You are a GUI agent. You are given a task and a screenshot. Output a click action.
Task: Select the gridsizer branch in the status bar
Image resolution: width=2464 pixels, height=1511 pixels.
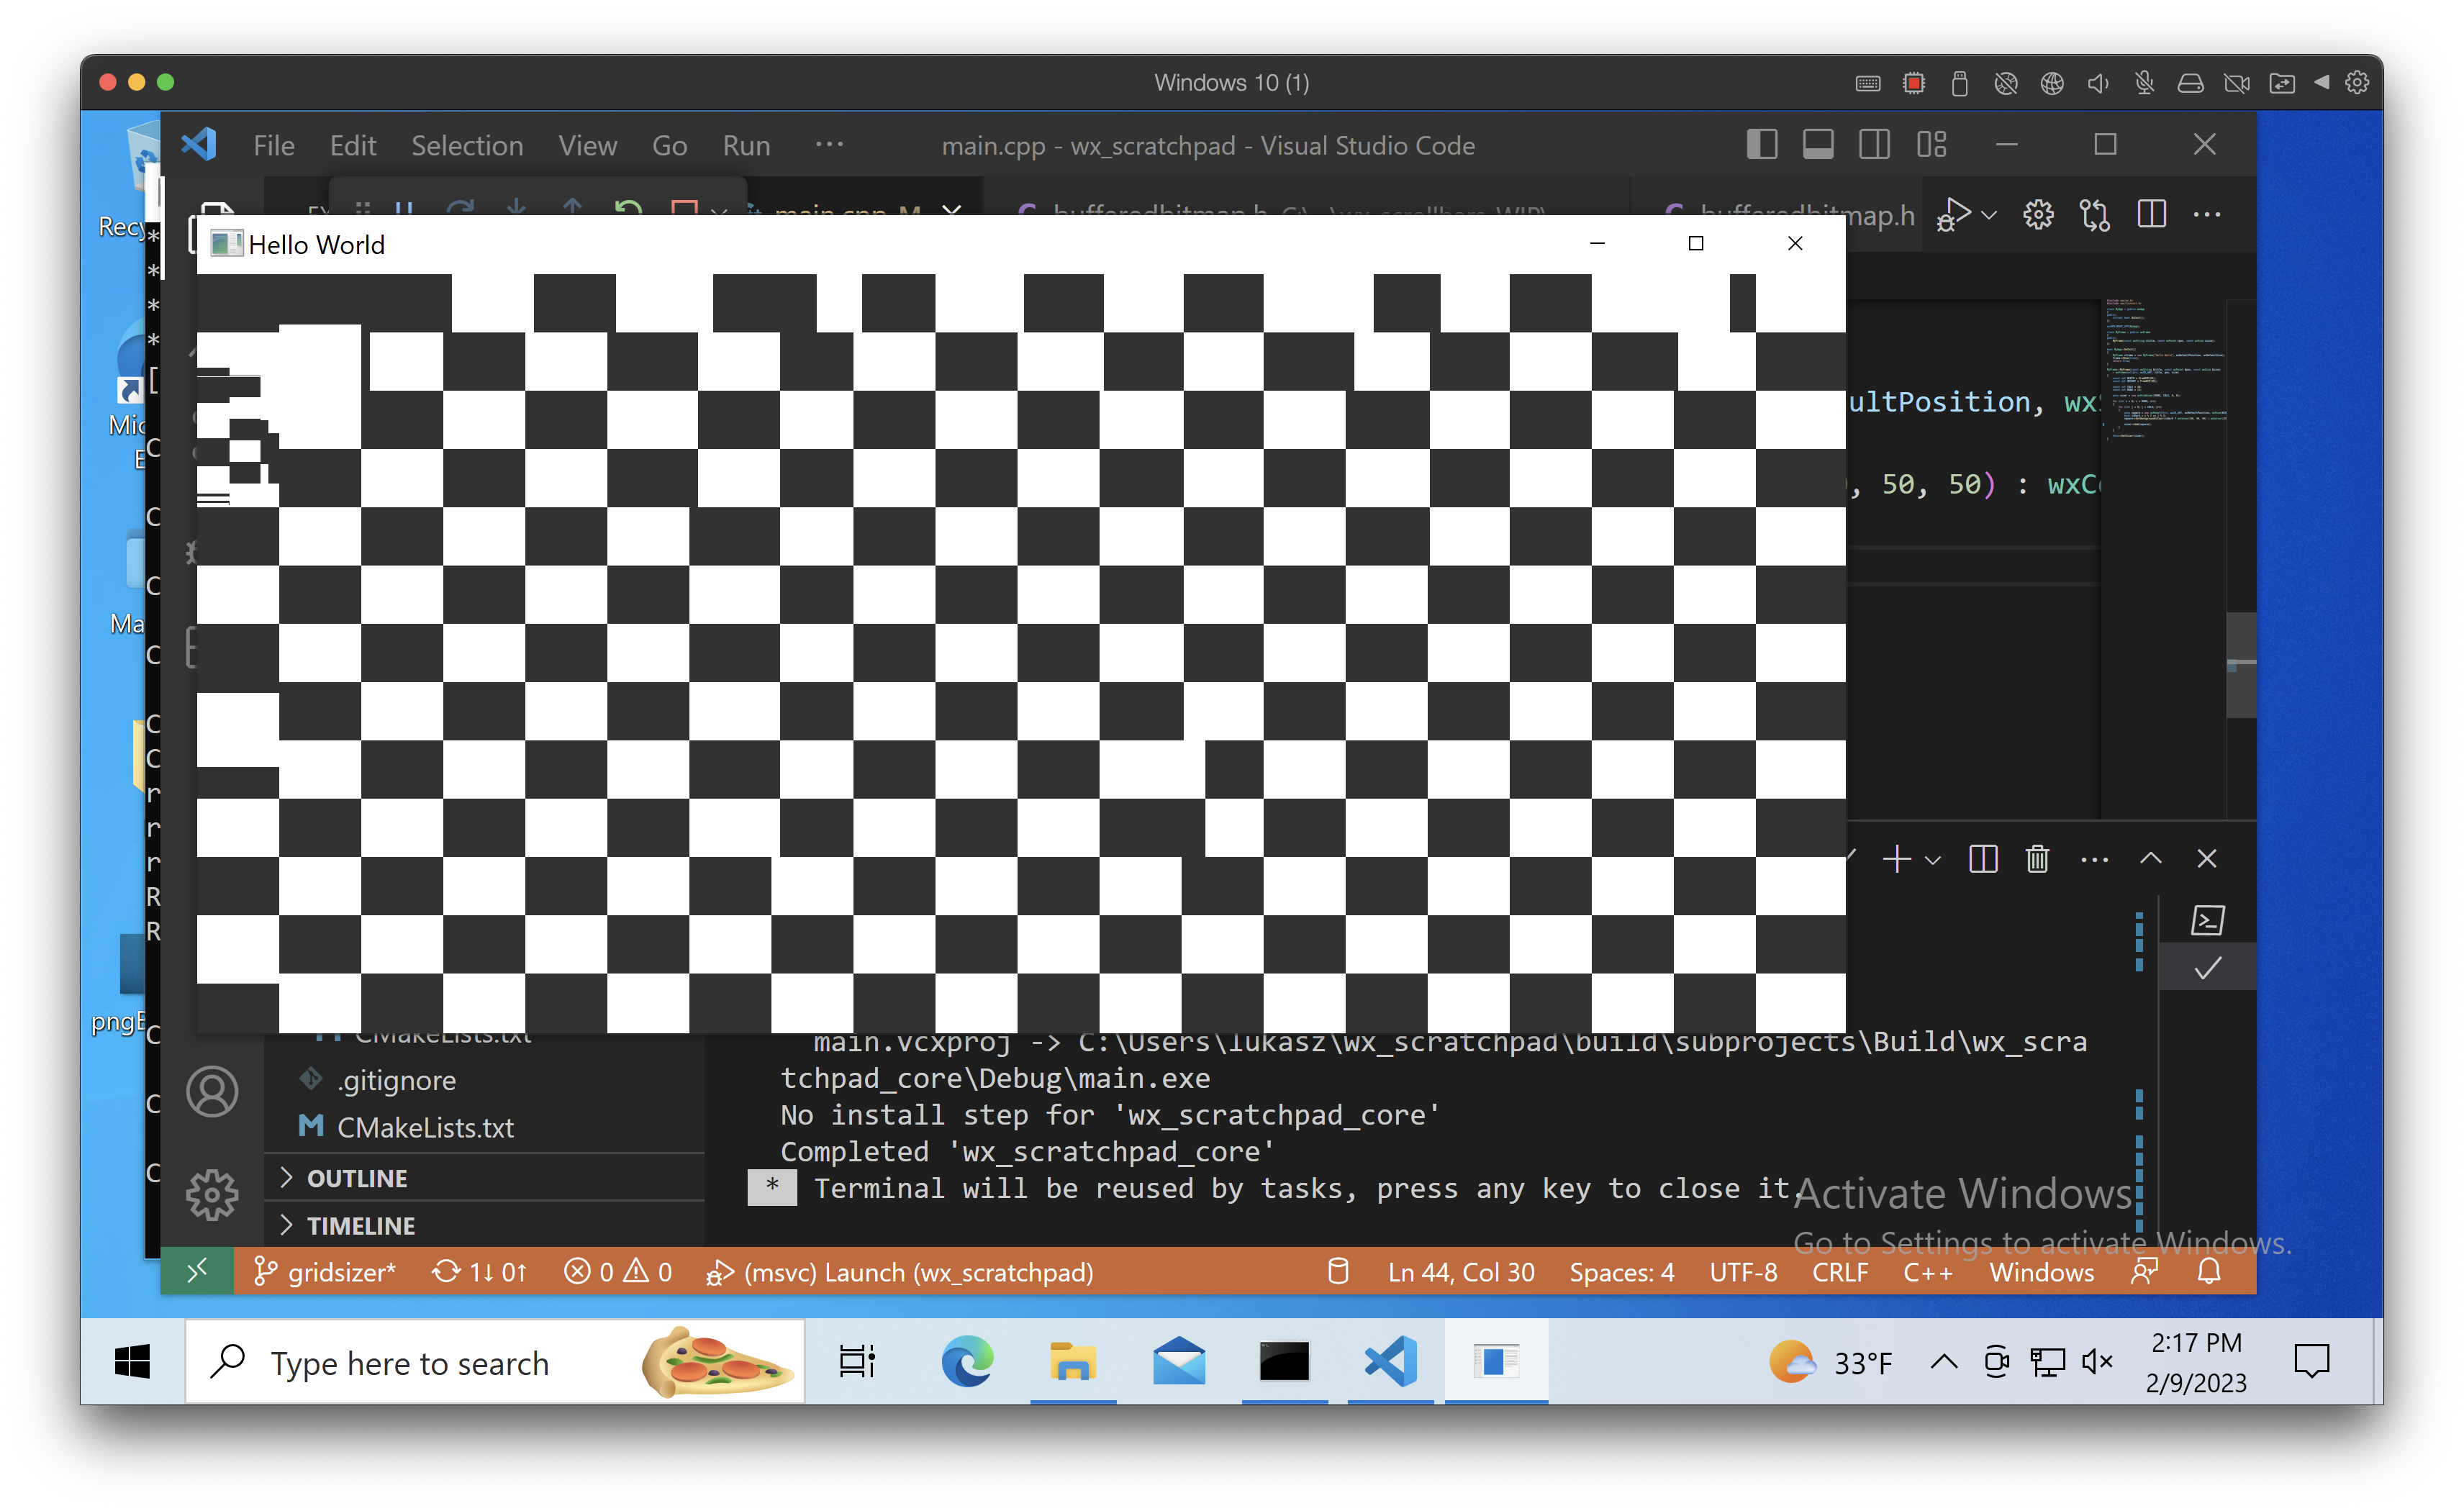click(x=325, y=1272)
